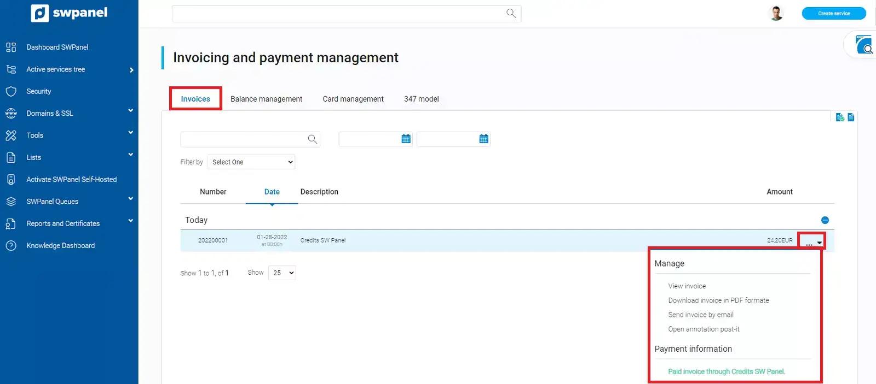The image size is (876, 384).
Task: Click the Create service button
Action: [x=834, y=13]
